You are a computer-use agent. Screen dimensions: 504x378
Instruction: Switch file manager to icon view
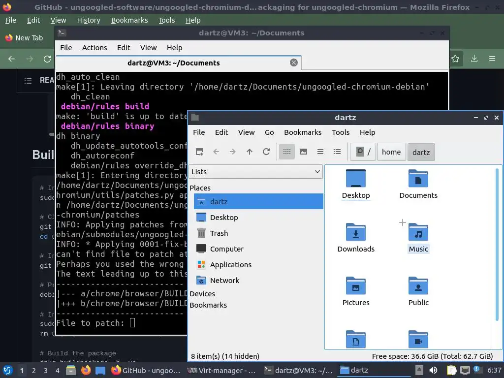click(287, 152)
